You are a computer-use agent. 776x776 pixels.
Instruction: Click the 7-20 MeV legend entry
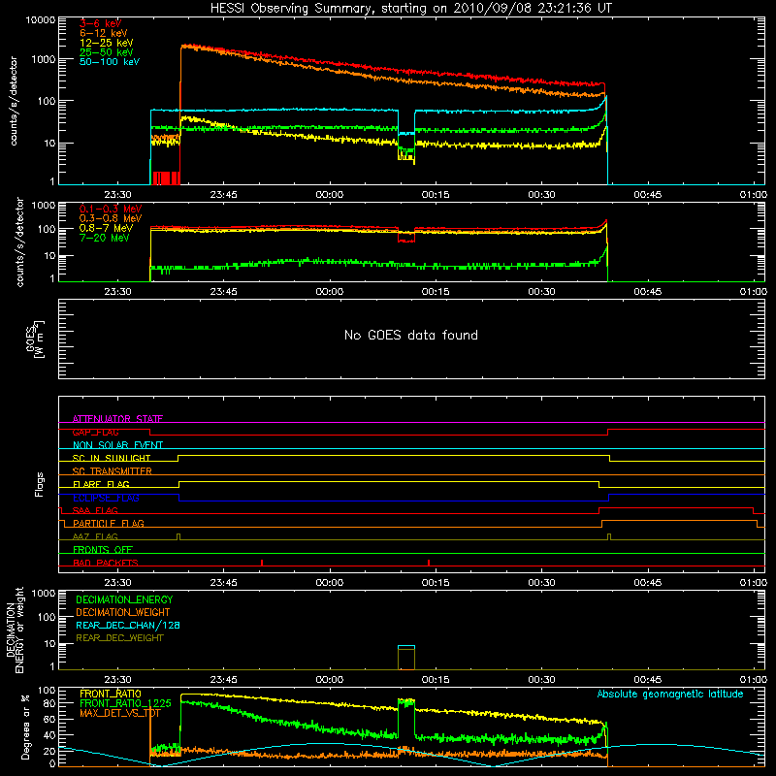coord(105,238)
